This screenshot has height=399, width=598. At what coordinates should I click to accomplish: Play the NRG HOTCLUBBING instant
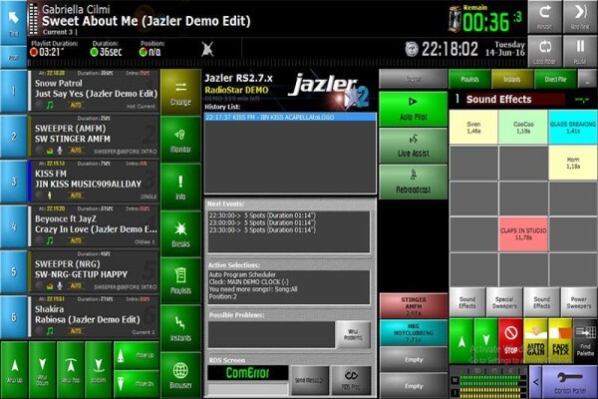click(414, 332)
